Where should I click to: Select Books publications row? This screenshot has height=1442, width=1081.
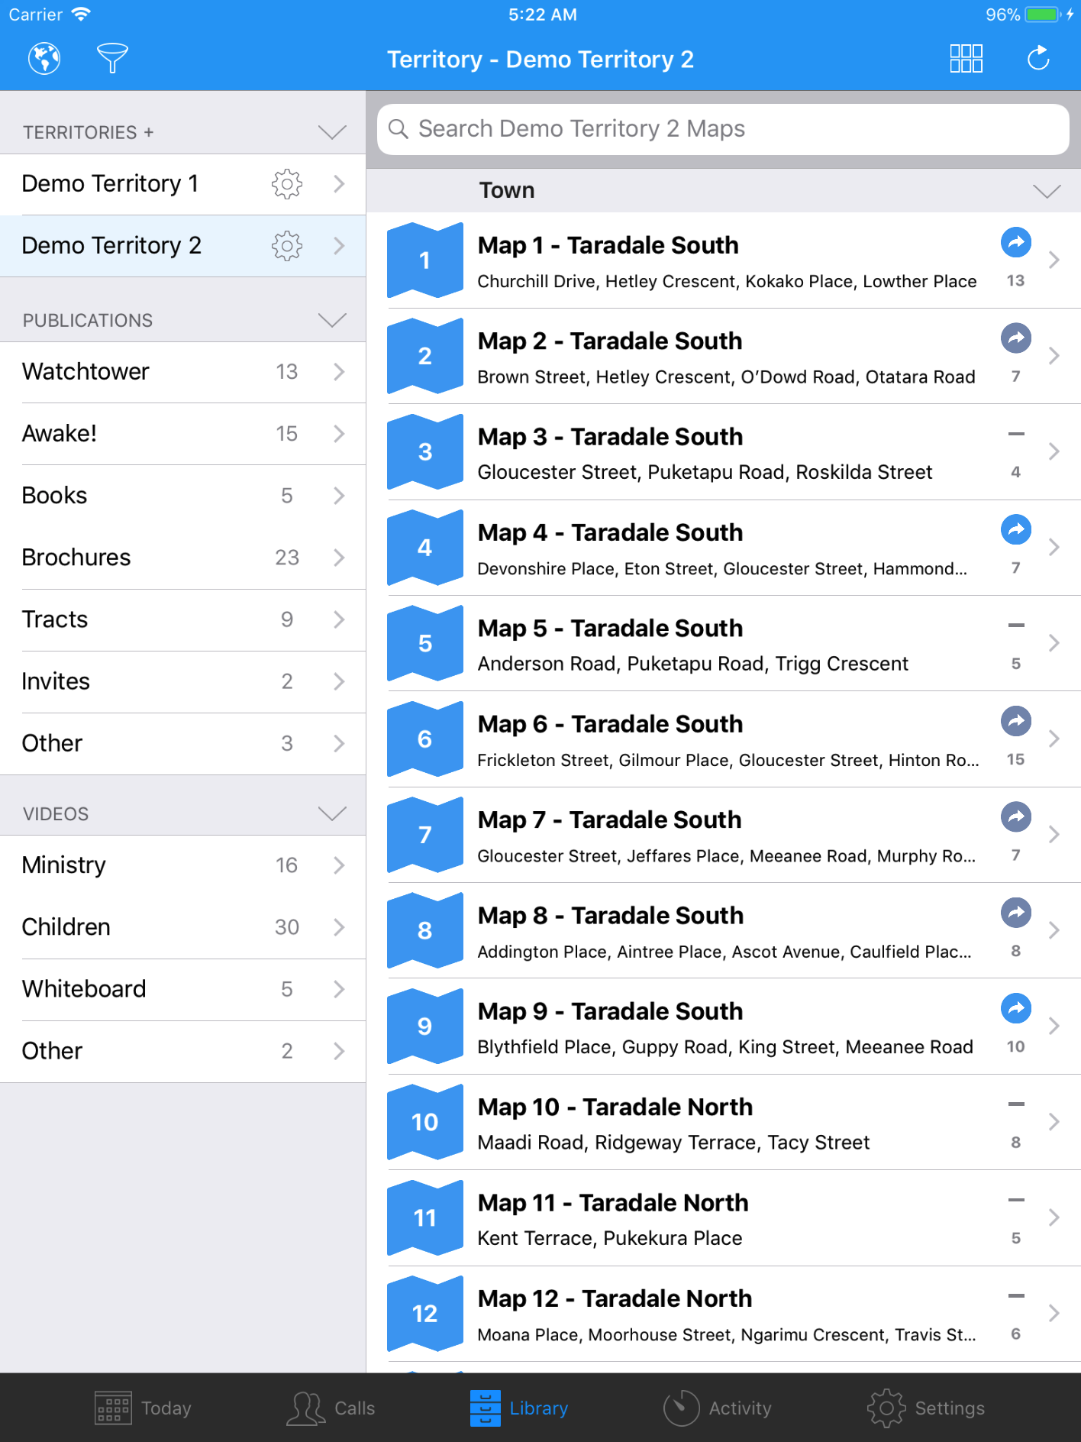183,496
